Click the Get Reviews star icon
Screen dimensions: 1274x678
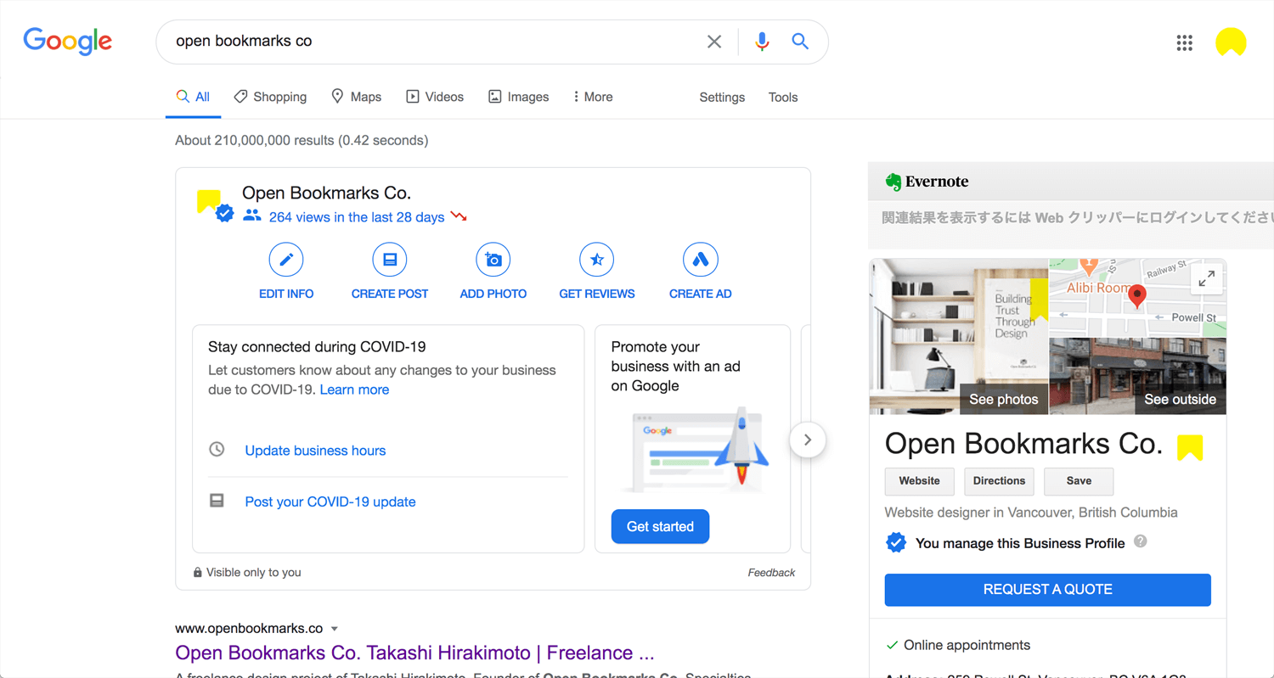click(597, 260)
